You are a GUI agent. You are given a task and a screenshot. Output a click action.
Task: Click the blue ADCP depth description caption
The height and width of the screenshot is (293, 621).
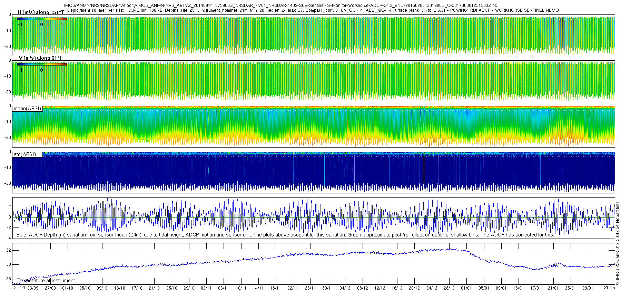(285, 235)
